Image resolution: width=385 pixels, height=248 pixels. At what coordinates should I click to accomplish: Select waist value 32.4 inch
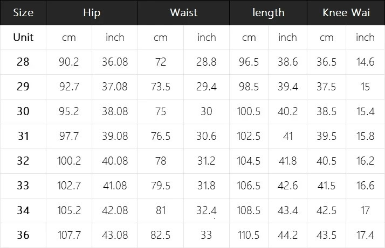(x=207, y=210)
